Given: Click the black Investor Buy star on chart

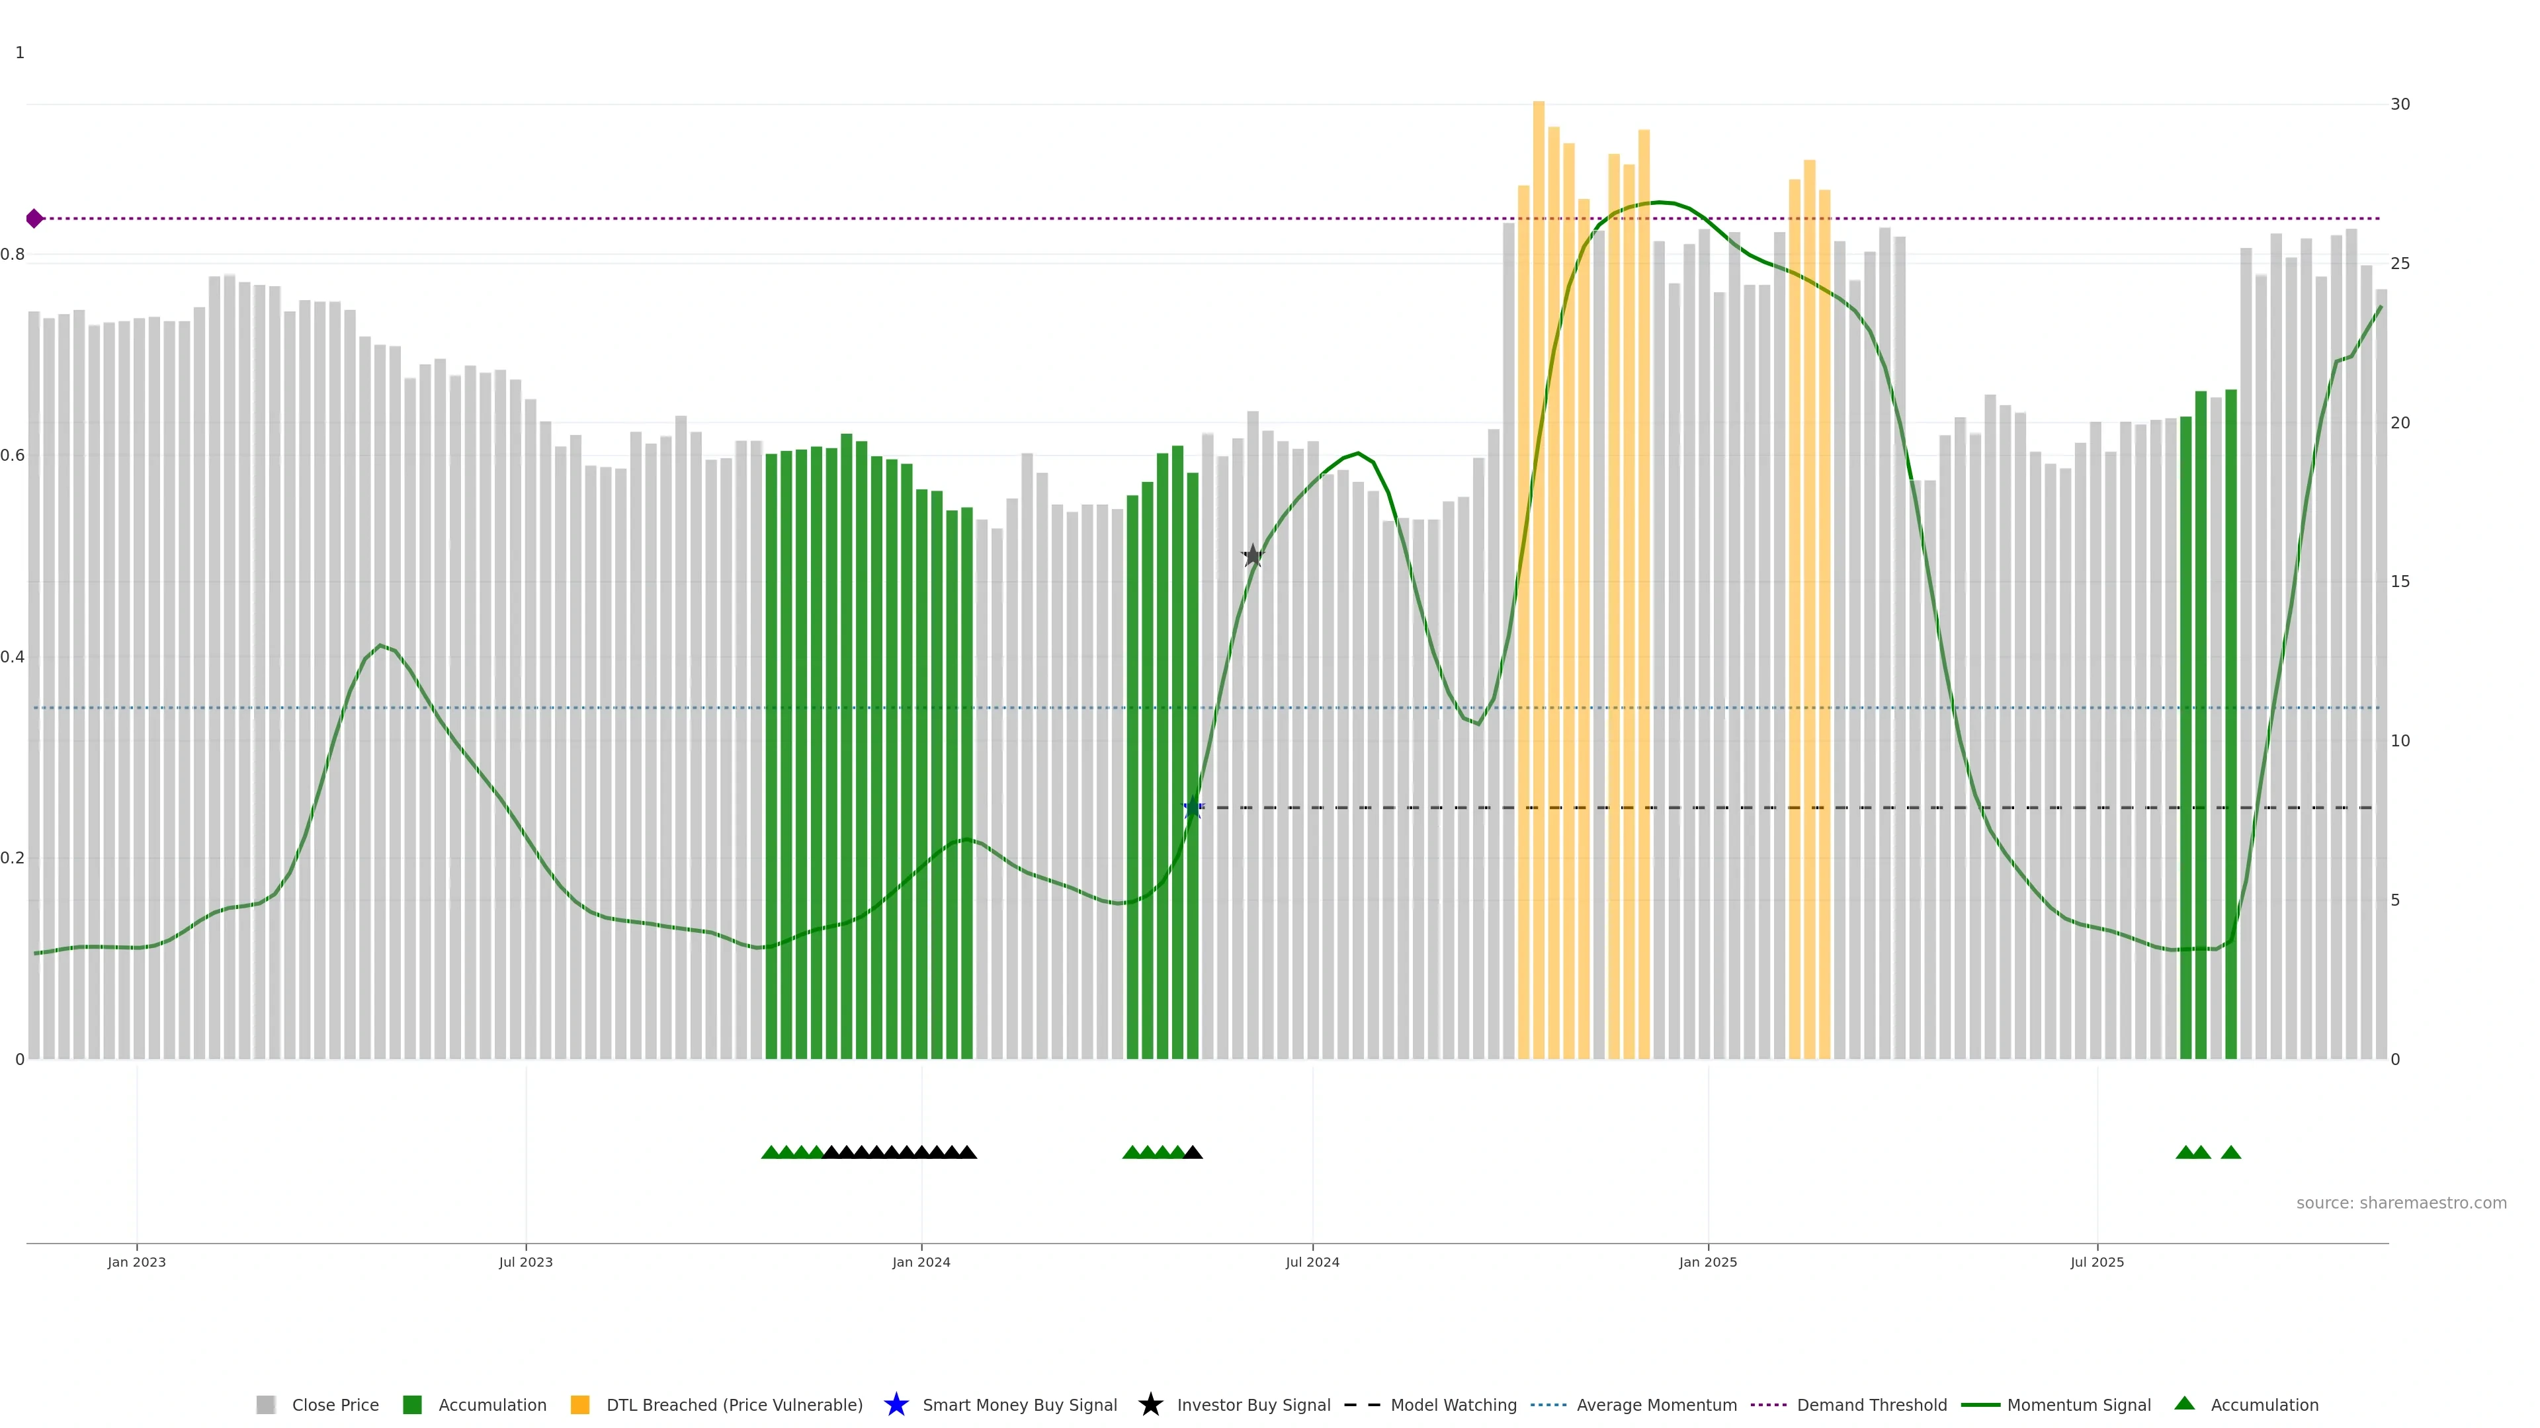Looking at the screenshot, I should (x=1252, y=556).
